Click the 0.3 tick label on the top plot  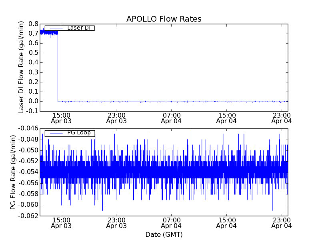(x=33, y=72)
